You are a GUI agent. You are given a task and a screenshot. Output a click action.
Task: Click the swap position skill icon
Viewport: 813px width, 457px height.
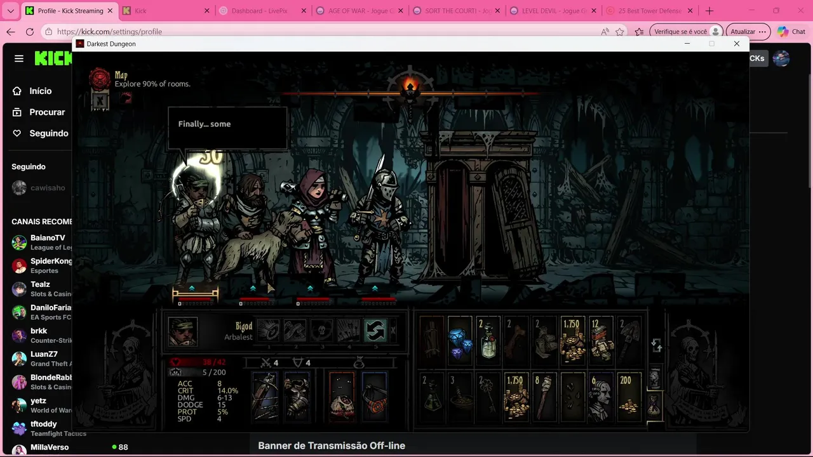pyautogui.click(x=375, y=331)
